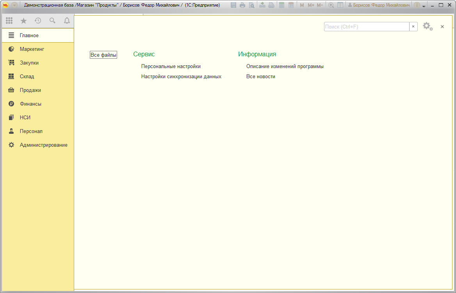Go to the Продажи section
This screenshot has height=293, width=456.
click(38, 90)
